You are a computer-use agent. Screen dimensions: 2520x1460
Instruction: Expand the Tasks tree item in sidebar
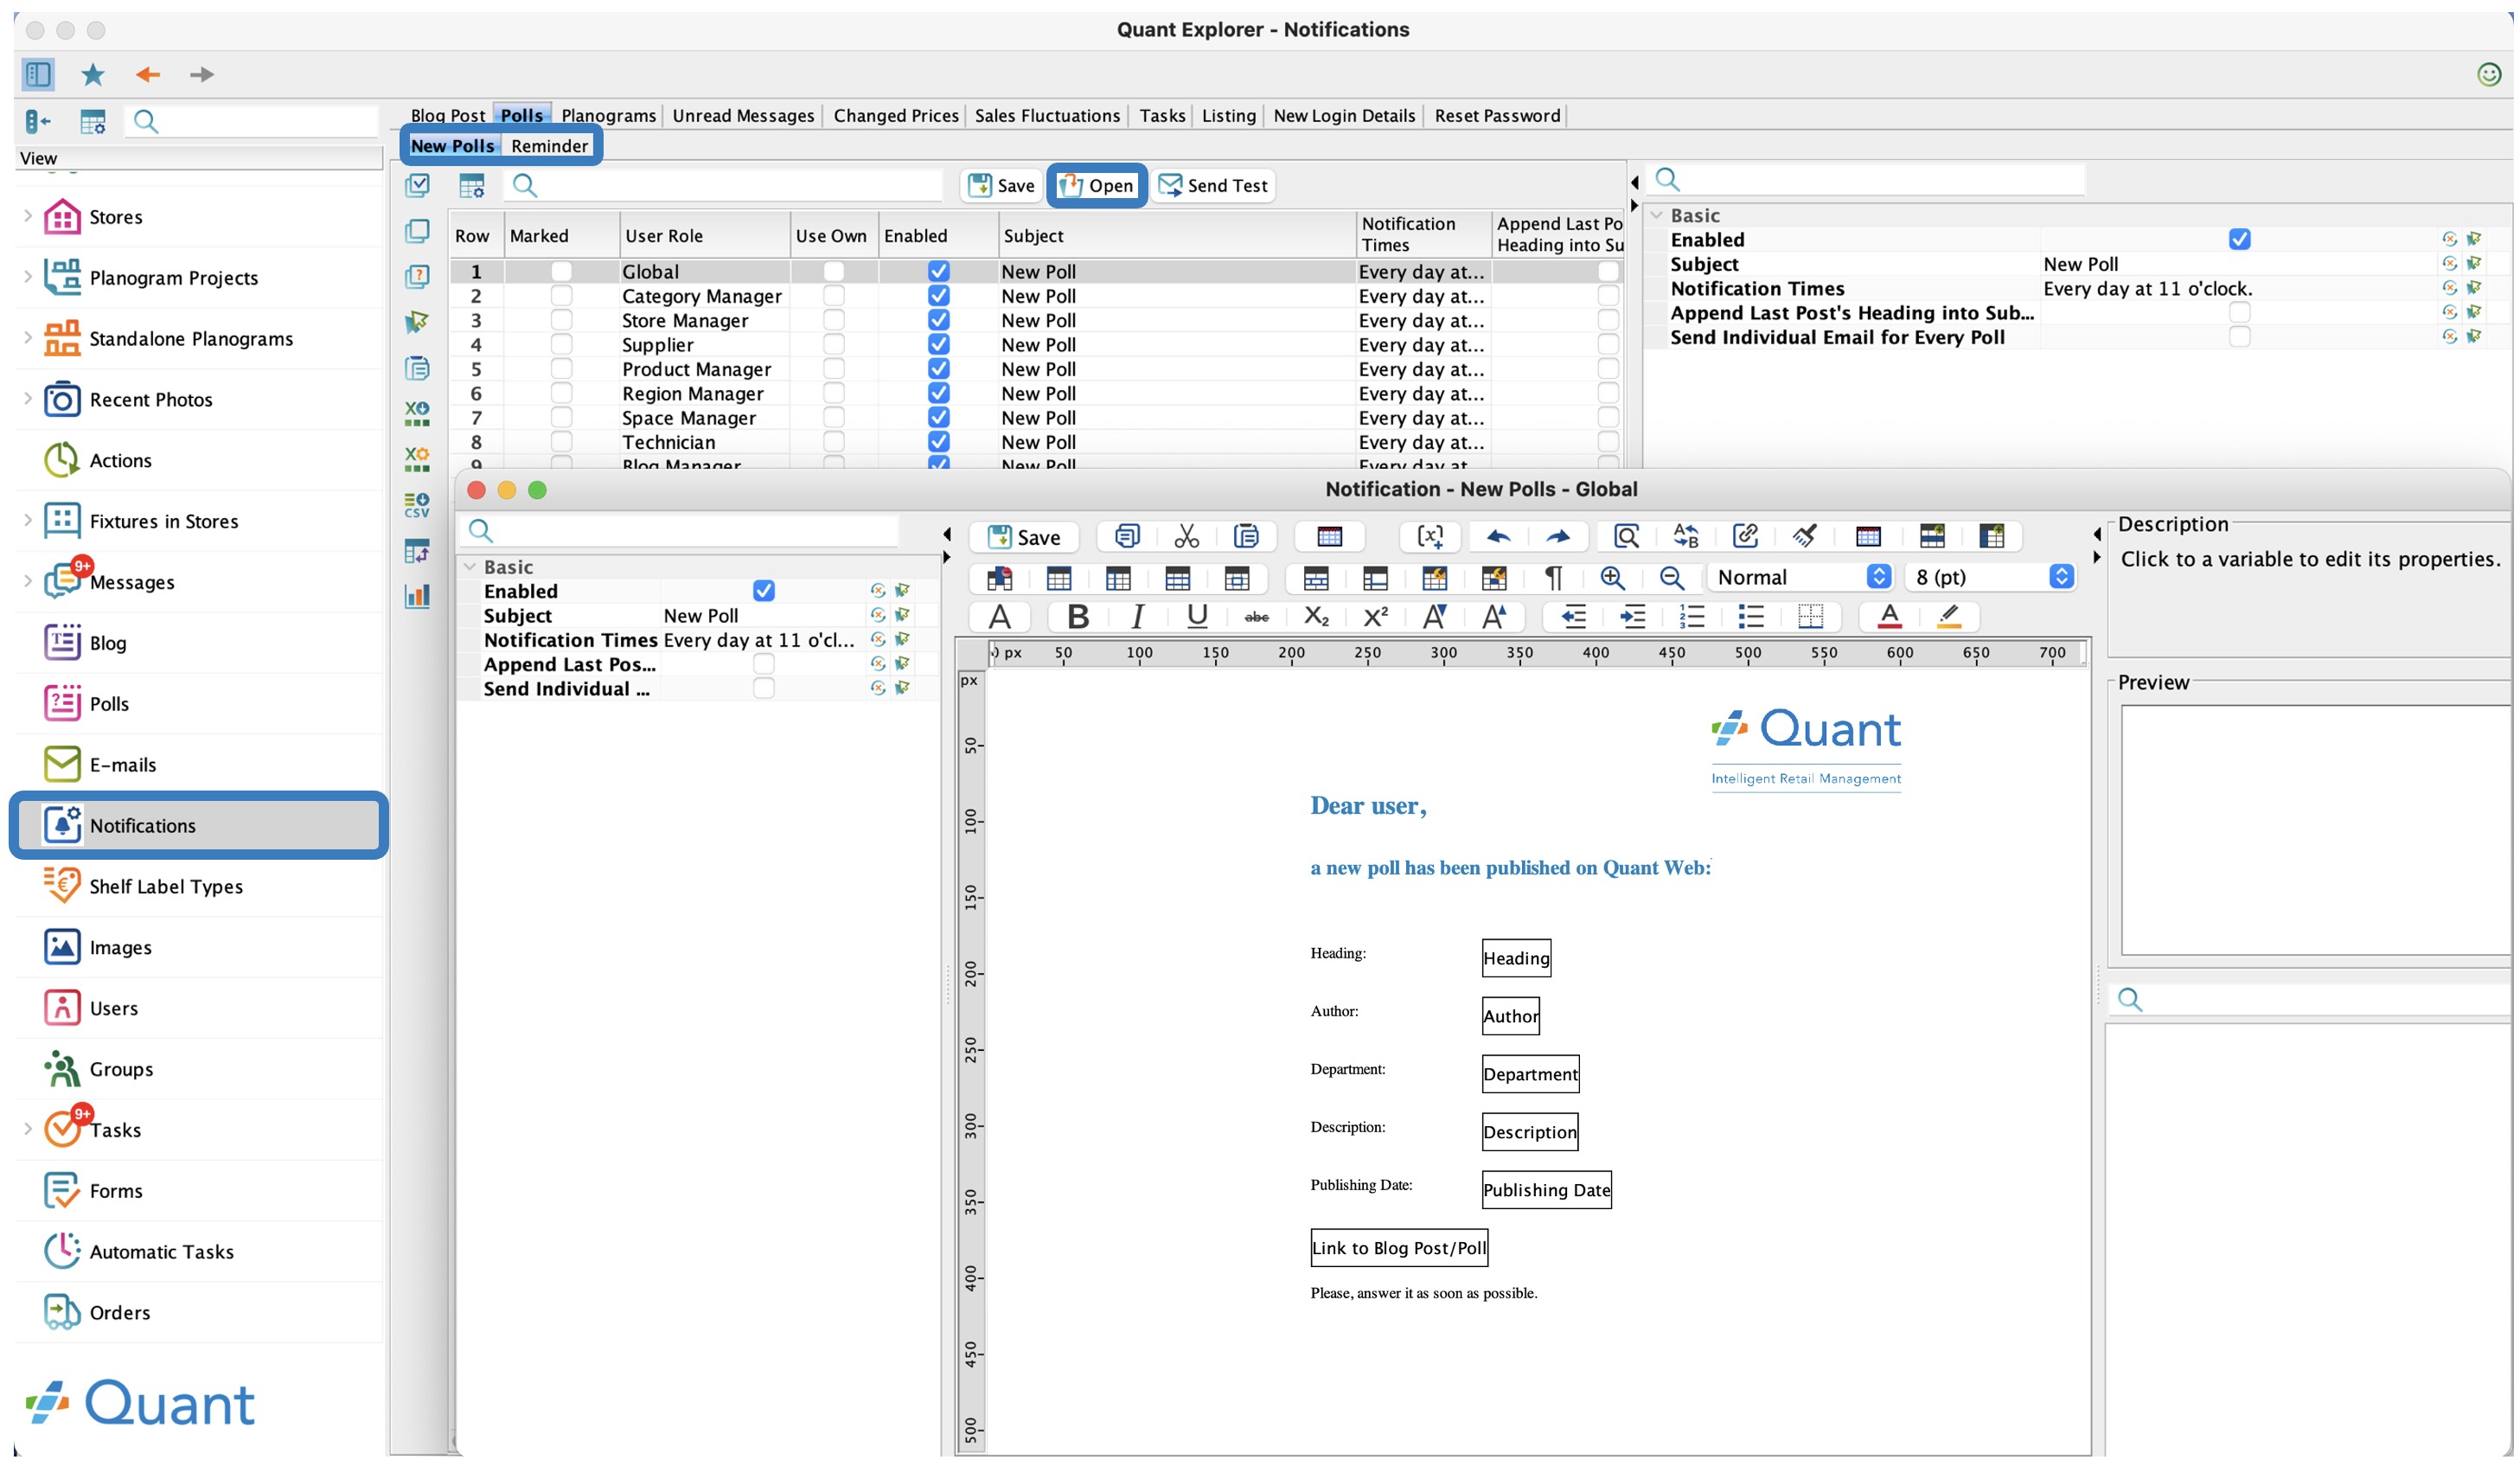click(x=28, y=1129)
